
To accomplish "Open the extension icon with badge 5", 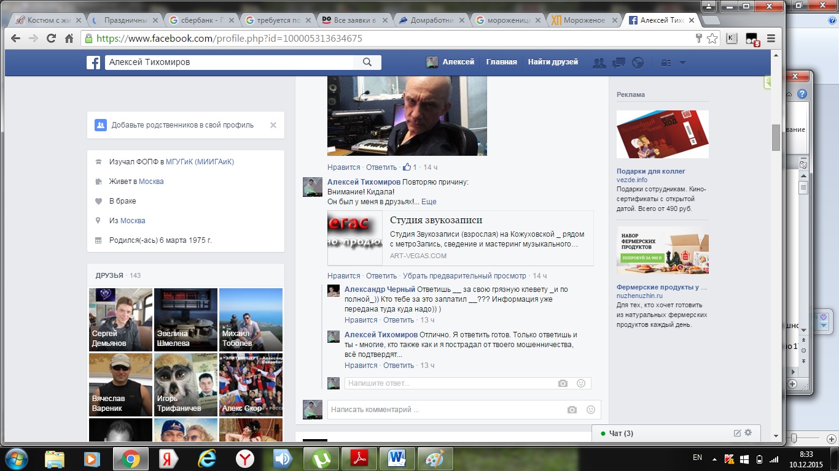I will click(752, 39).
